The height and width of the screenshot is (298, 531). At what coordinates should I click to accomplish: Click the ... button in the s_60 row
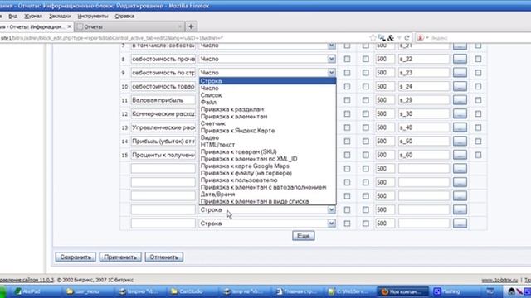(460, 155)
